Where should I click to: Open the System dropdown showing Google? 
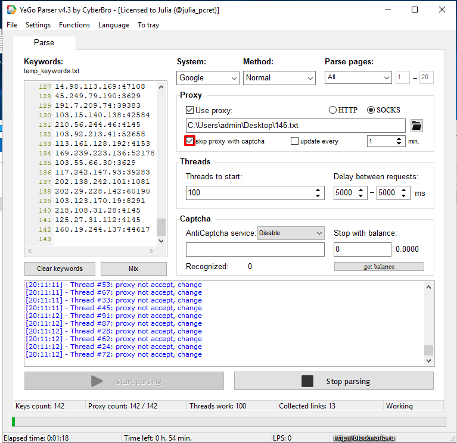pos(207,78)
